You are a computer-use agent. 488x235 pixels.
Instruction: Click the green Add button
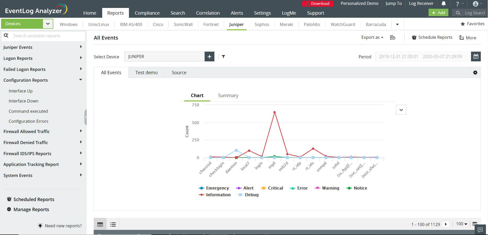pyautogui.click(x=438, y=13)
